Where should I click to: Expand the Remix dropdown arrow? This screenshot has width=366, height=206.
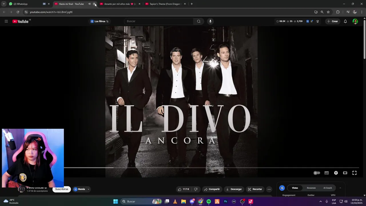[88, 189]
